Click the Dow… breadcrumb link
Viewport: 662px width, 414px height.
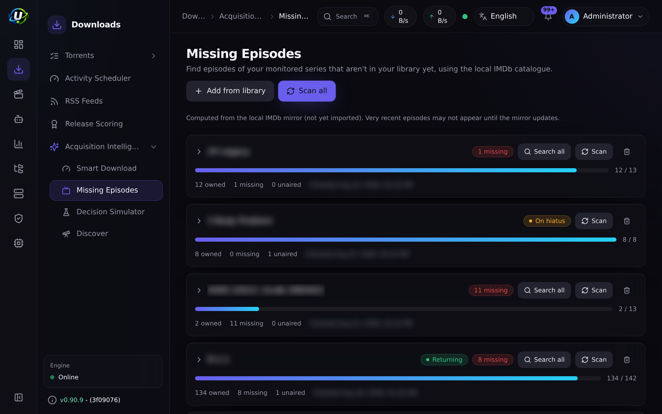coord(193,16)
